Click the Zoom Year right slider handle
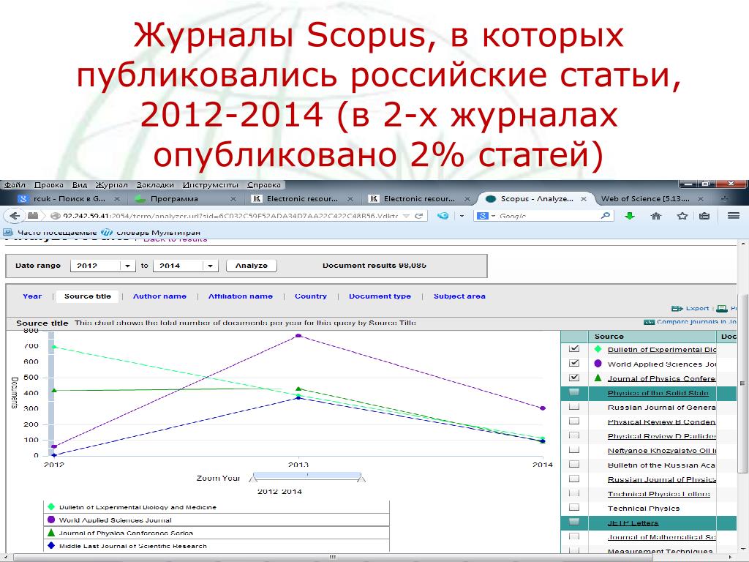The height and width of the screenshot is (562, 749). pos(361,477)
